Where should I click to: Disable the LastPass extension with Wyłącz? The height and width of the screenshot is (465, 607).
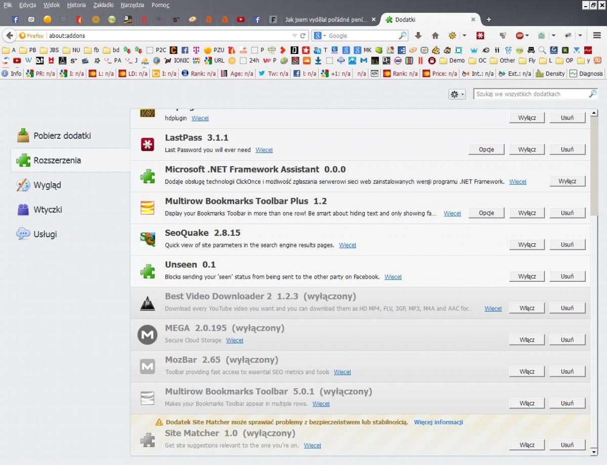[527, 149]
